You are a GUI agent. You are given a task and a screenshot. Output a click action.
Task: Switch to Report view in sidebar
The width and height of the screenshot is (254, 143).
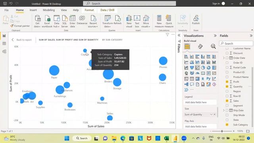point(4,36)
